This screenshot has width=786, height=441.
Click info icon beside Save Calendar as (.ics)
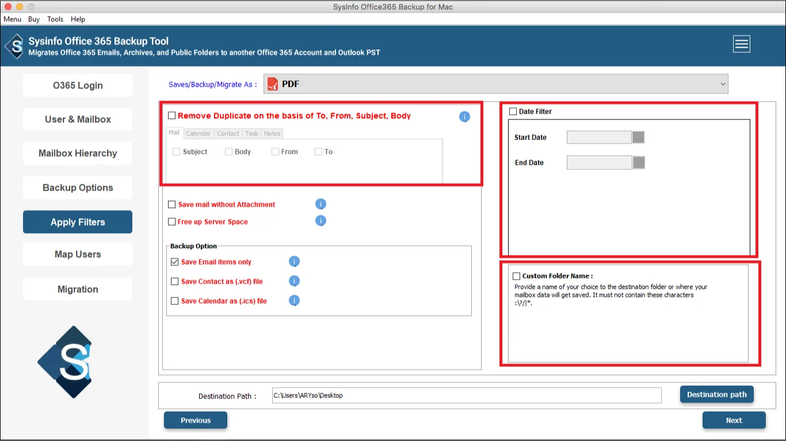tap(294, 300)
